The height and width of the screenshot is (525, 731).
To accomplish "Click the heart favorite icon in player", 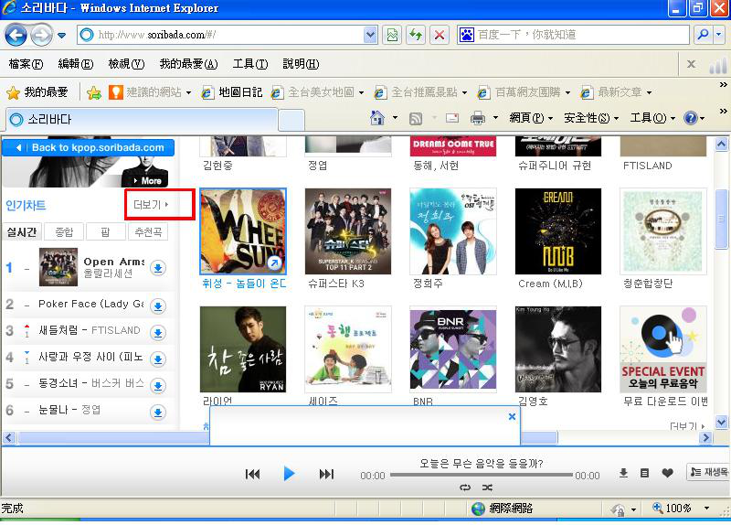I will click(667, 473).
